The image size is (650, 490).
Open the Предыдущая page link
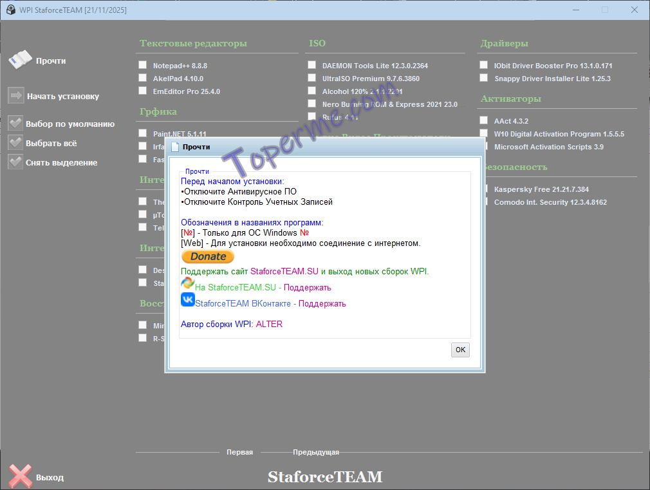316,452
